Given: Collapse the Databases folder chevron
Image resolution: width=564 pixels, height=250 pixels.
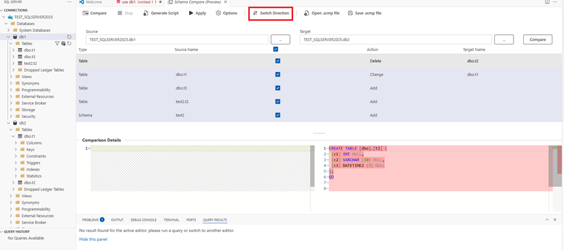Looking at the screenshot, I should coord(6,23).
